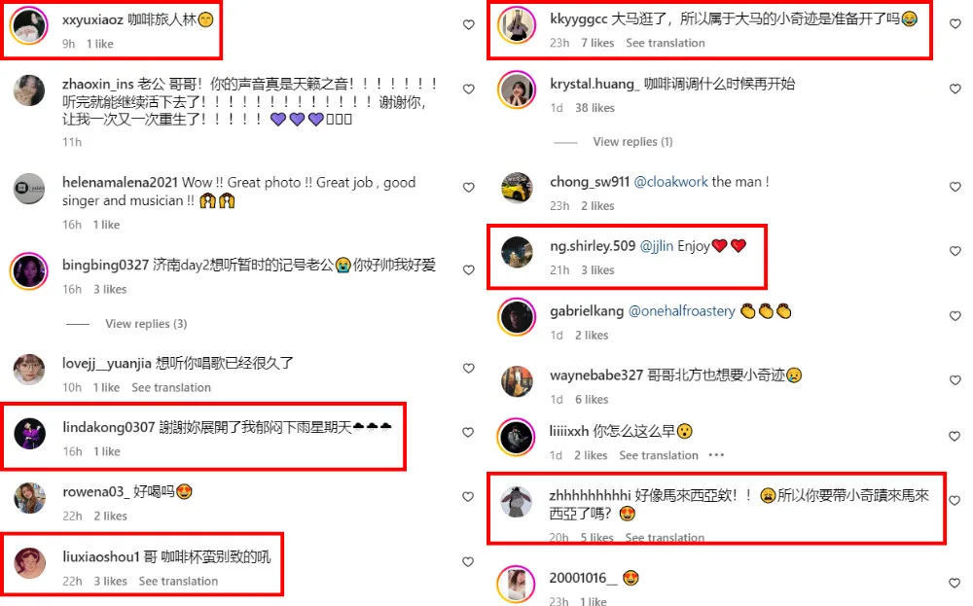Like xxyuxiaoz's comment with the heart icon
The image size is (973, 606).
coord(469,25)
